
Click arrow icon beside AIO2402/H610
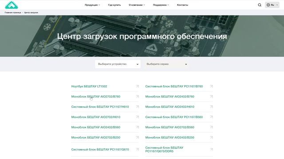(211, 107)
